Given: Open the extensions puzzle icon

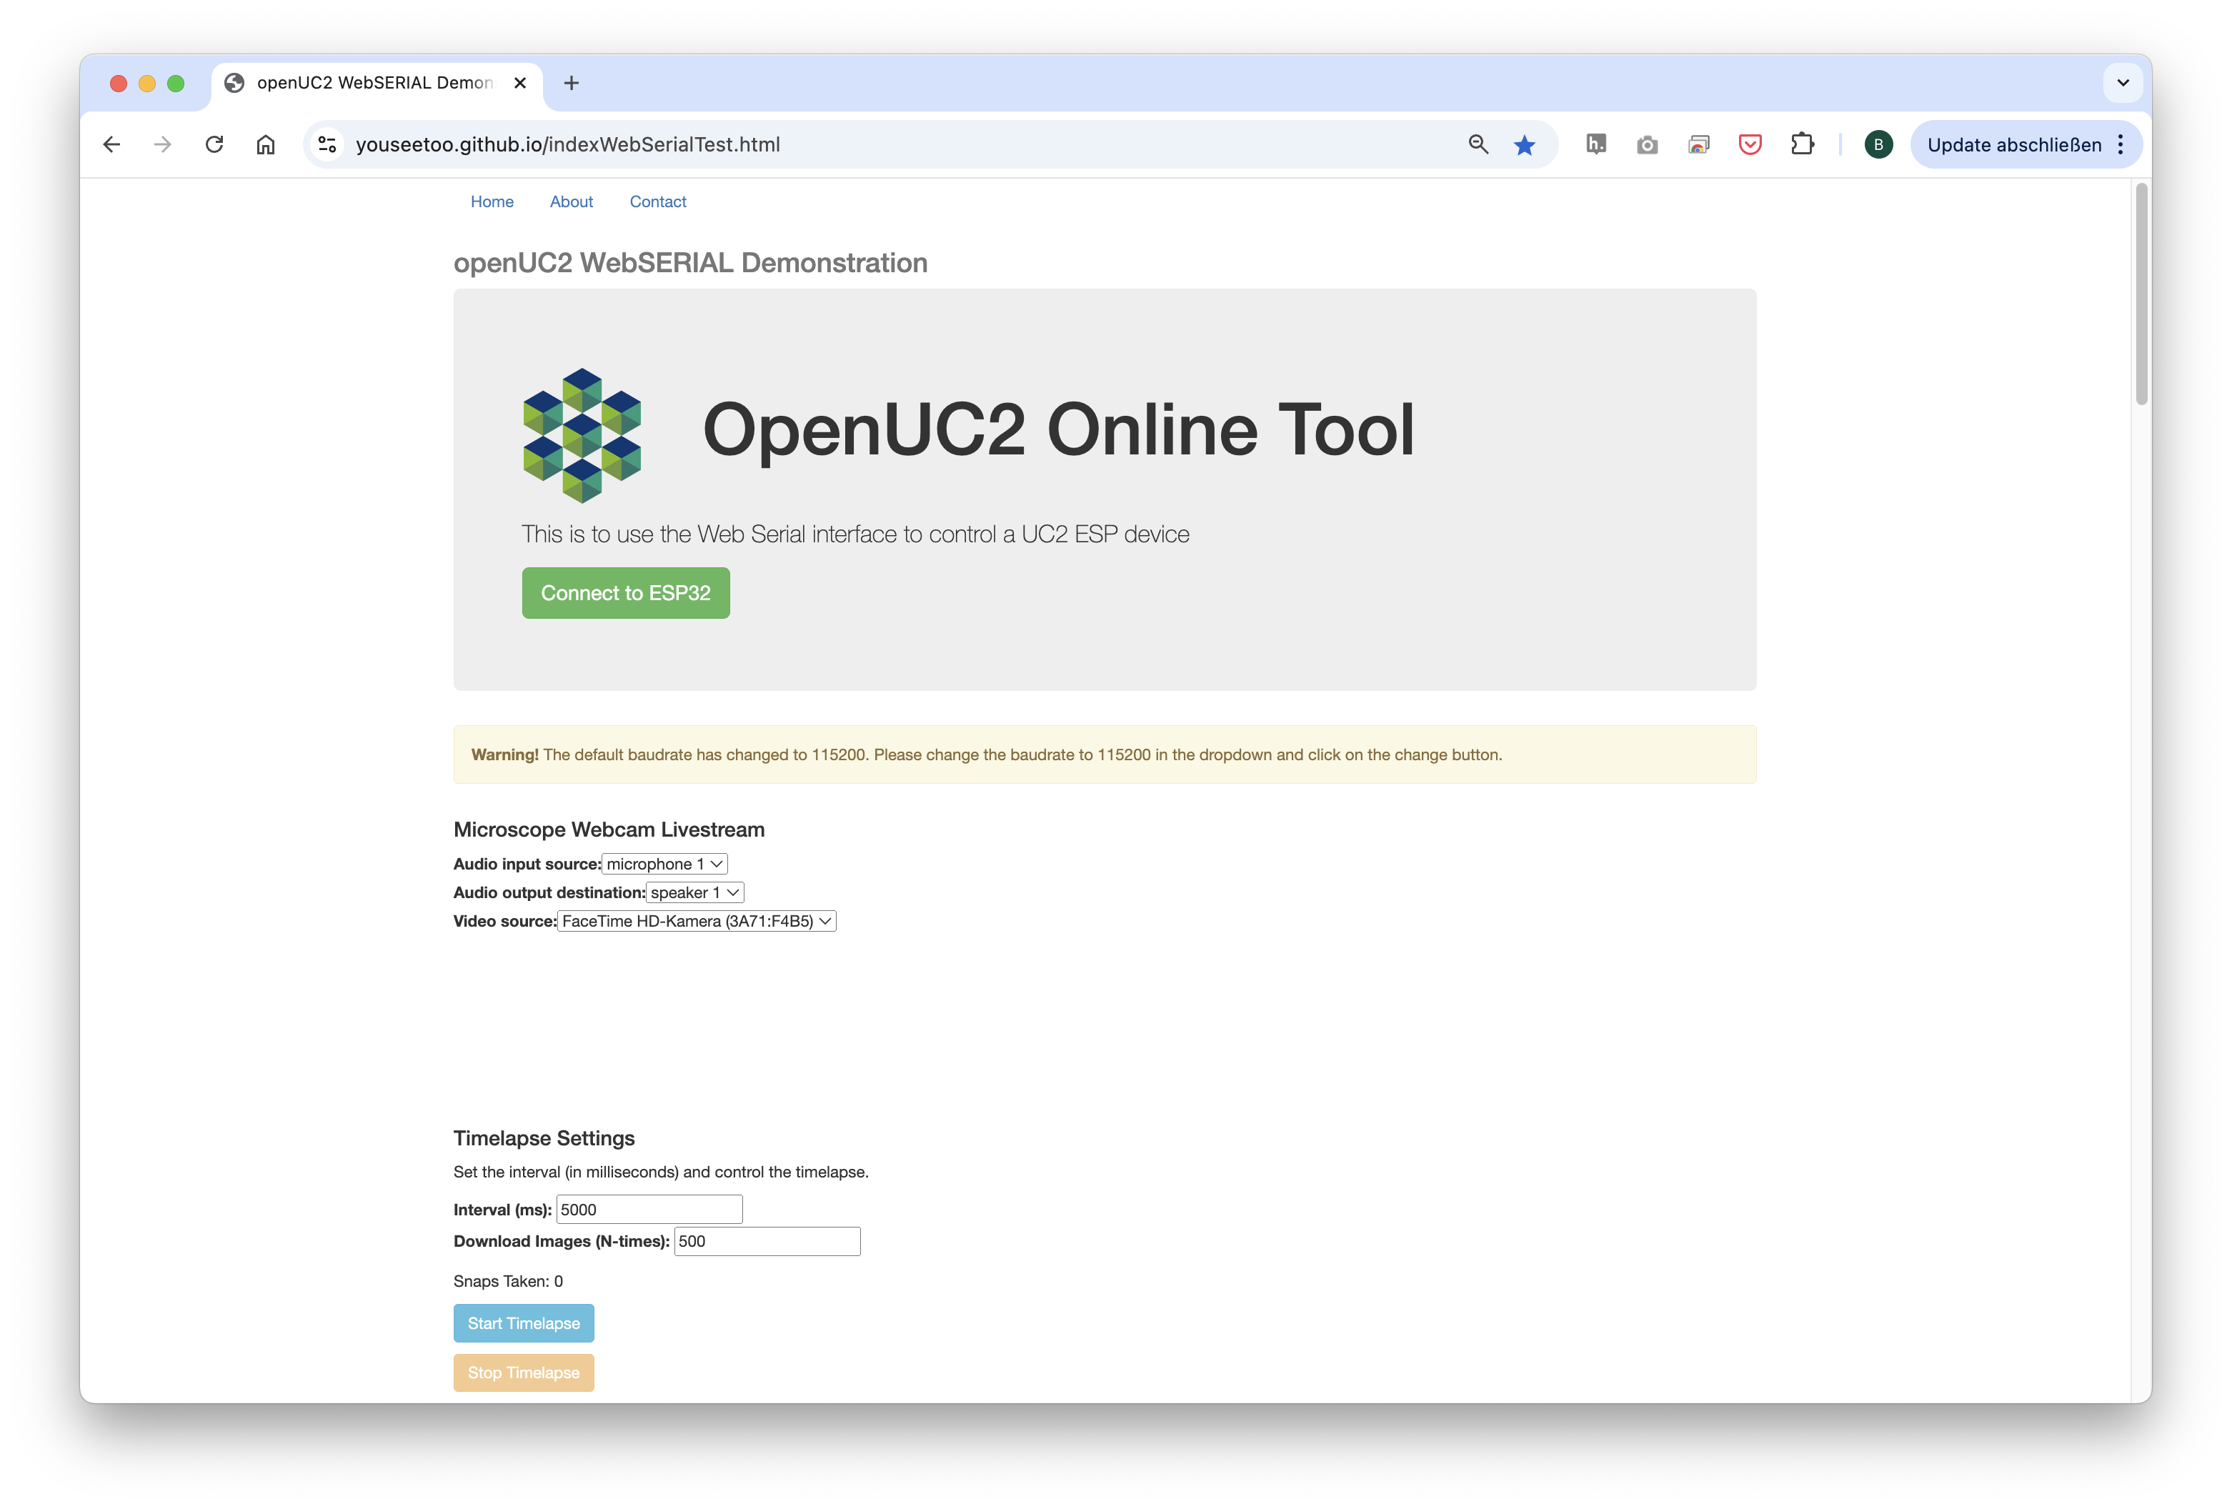Looking at the screenshot, I should (1802, 144).
